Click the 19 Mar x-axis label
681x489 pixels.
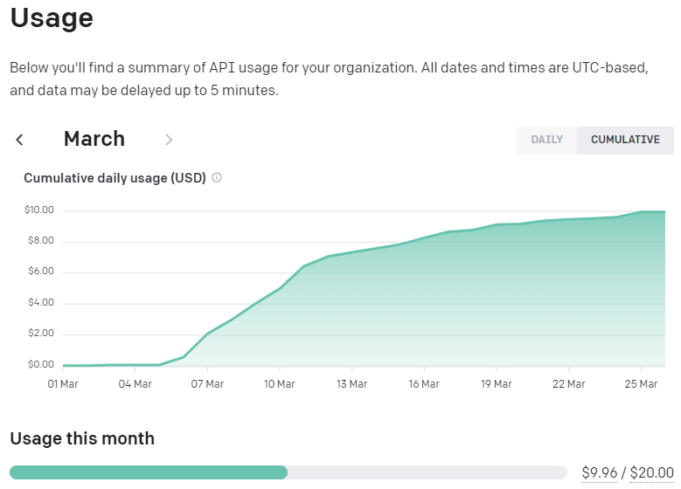point(497,384)
